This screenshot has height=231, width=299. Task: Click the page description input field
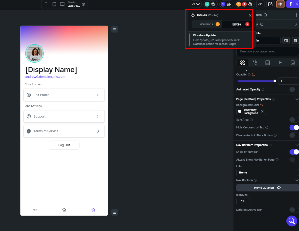[267, 51]
